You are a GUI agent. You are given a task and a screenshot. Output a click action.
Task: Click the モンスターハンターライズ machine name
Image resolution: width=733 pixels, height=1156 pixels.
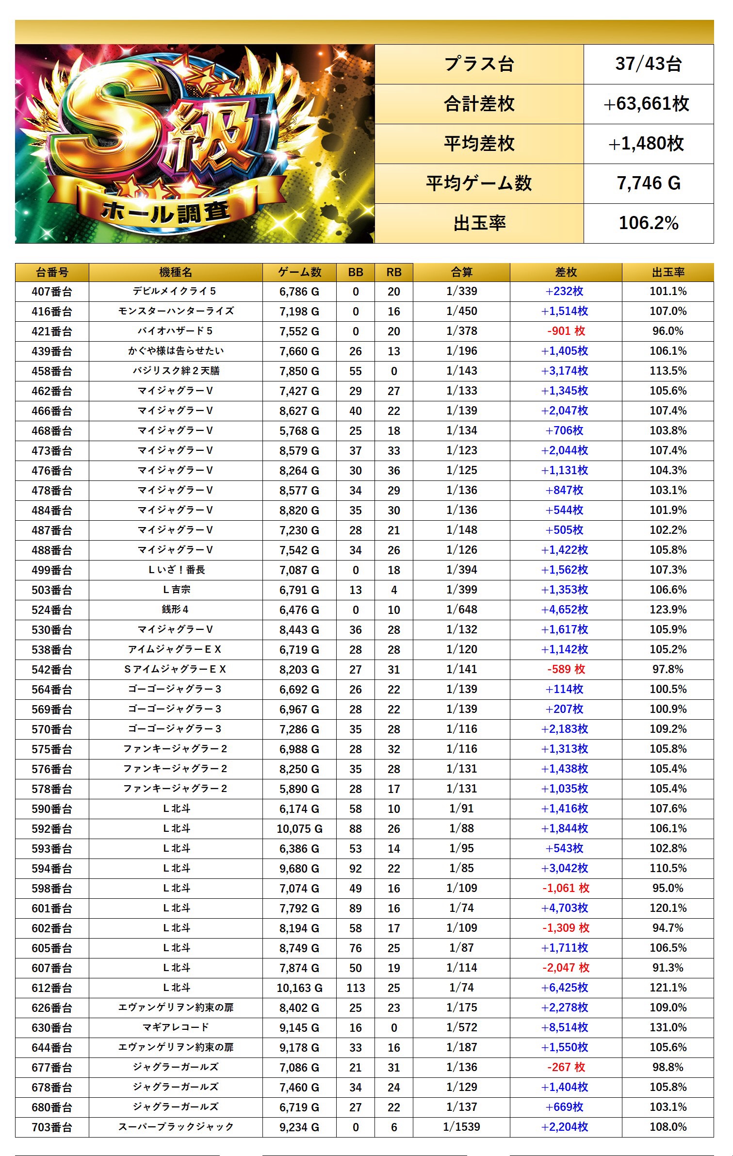coord(176,311)
